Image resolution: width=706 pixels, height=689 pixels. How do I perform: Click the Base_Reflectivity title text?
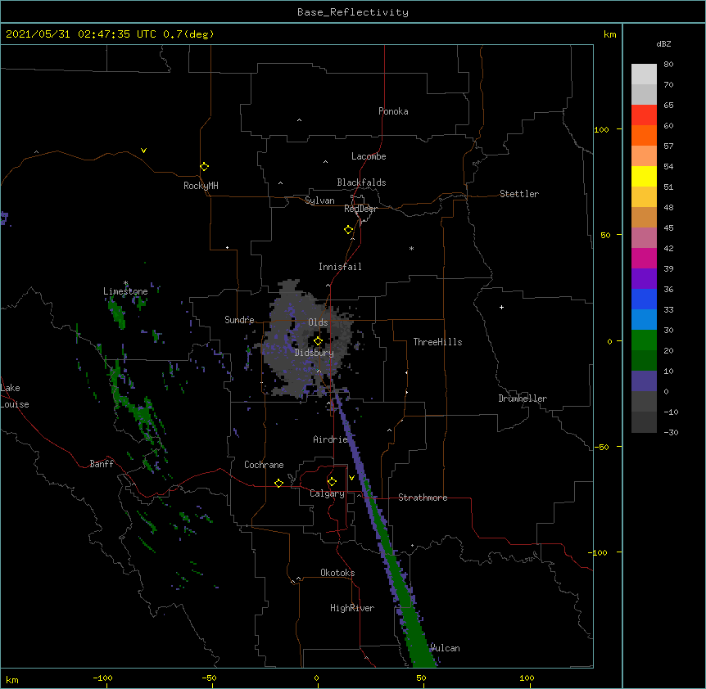(353, 12)
